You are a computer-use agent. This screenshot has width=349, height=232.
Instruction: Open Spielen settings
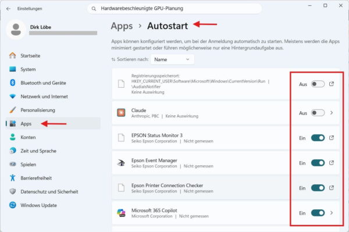coord(53,164)
